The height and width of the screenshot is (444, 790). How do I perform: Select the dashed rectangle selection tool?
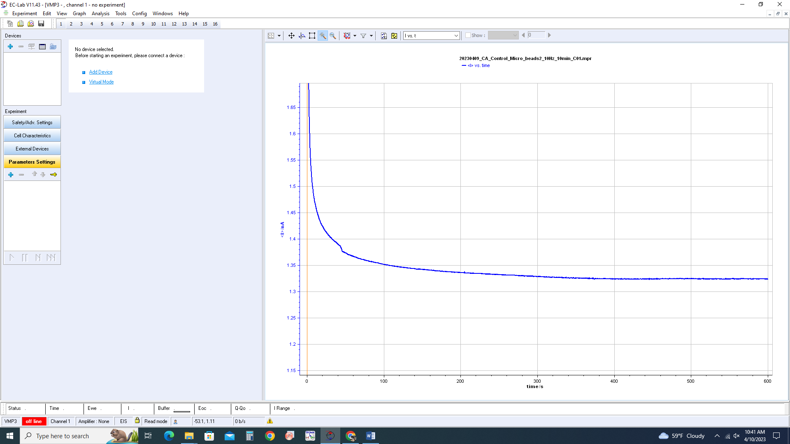[312, 36]
